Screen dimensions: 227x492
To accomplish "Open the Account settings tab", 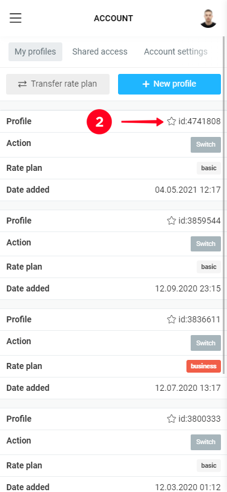I will pyautogui.click(x=176, y=52).
